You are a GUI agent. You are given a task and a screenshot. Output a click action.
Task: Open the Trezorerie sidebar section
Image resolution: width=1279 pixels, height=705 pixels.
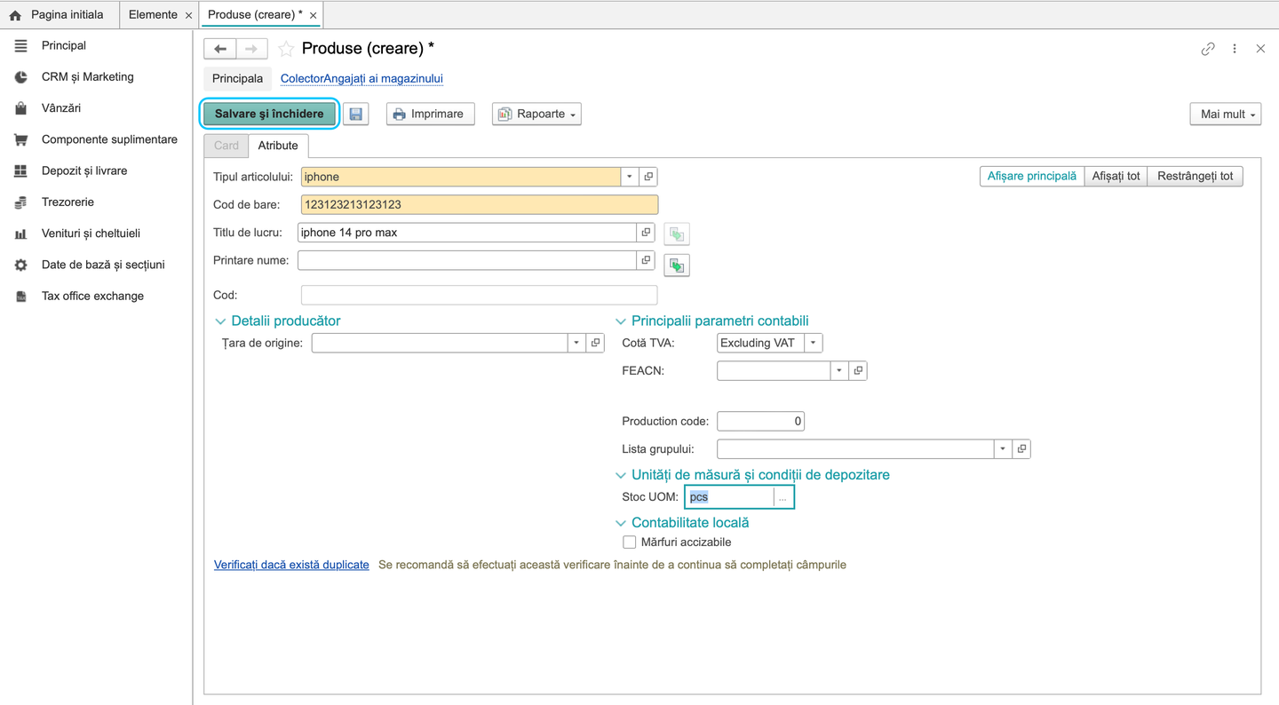coord(68,202)
